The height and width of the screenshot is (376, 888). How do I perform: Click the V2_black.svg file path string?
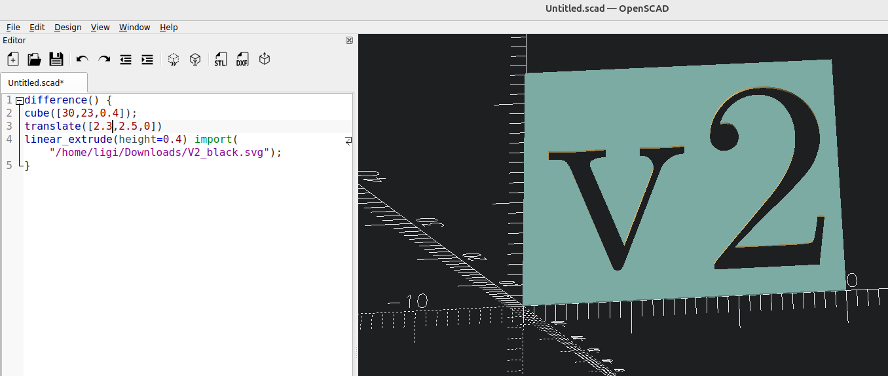[160, 152]
